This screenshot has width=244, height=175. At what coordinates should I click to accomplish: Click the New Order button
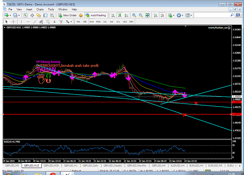tap(68, 15)
